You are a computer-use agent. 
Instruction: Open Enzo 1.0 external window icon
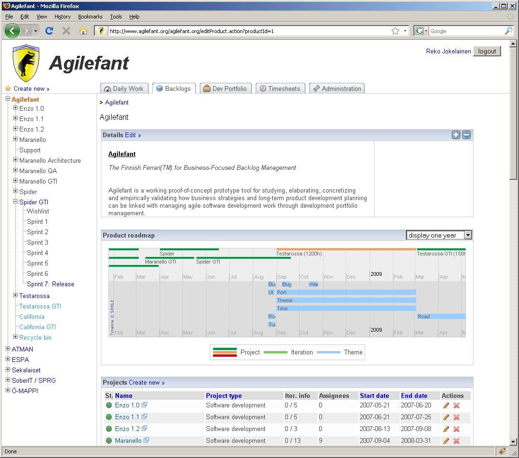144,405
